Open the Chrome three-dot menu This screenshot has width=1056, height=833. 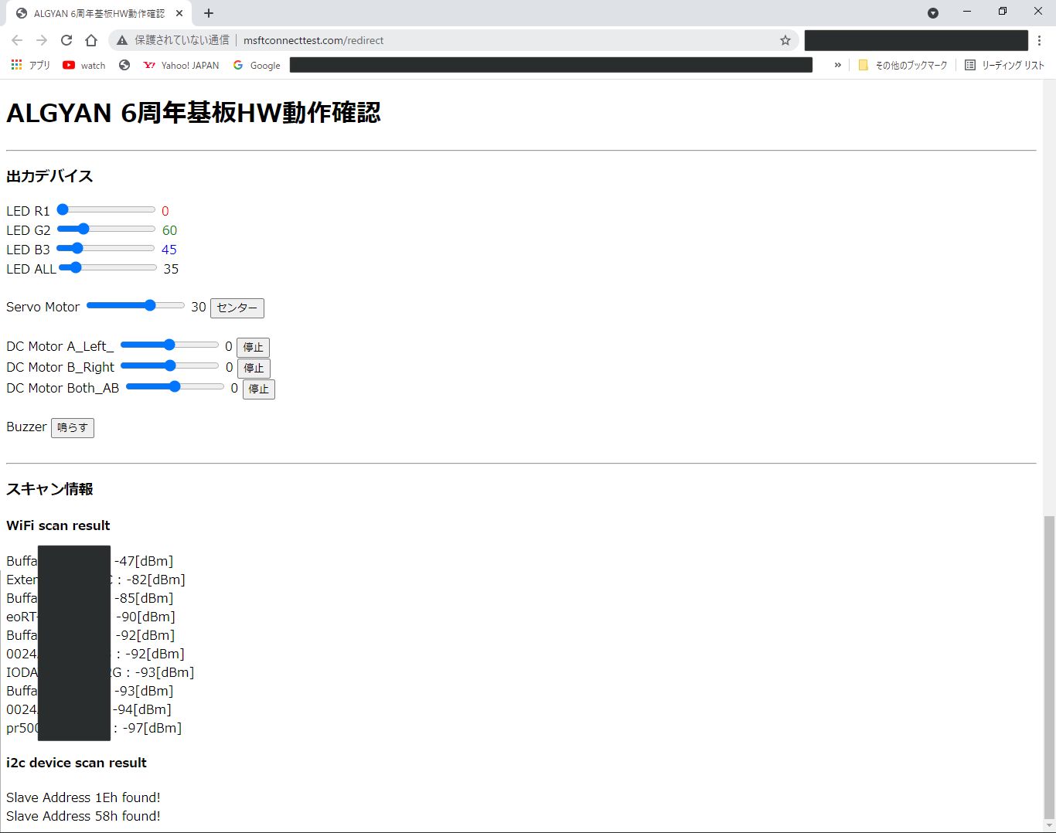click(1039, 40)
